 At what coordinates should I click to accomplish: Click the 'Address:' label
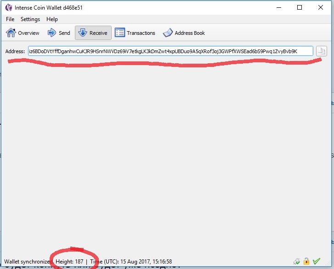[x=15, y=51]
